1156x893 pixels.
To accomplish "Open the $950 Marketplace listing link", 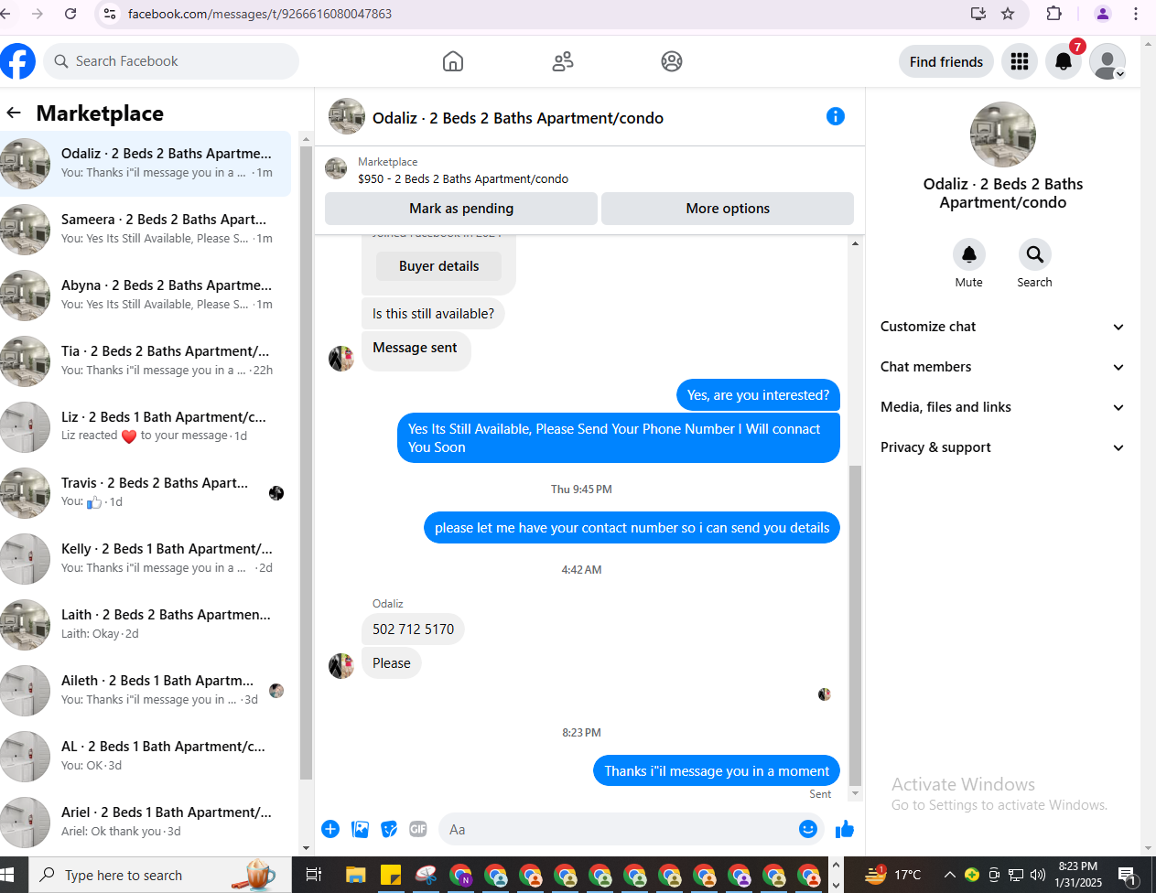I will tap(463, 178).
